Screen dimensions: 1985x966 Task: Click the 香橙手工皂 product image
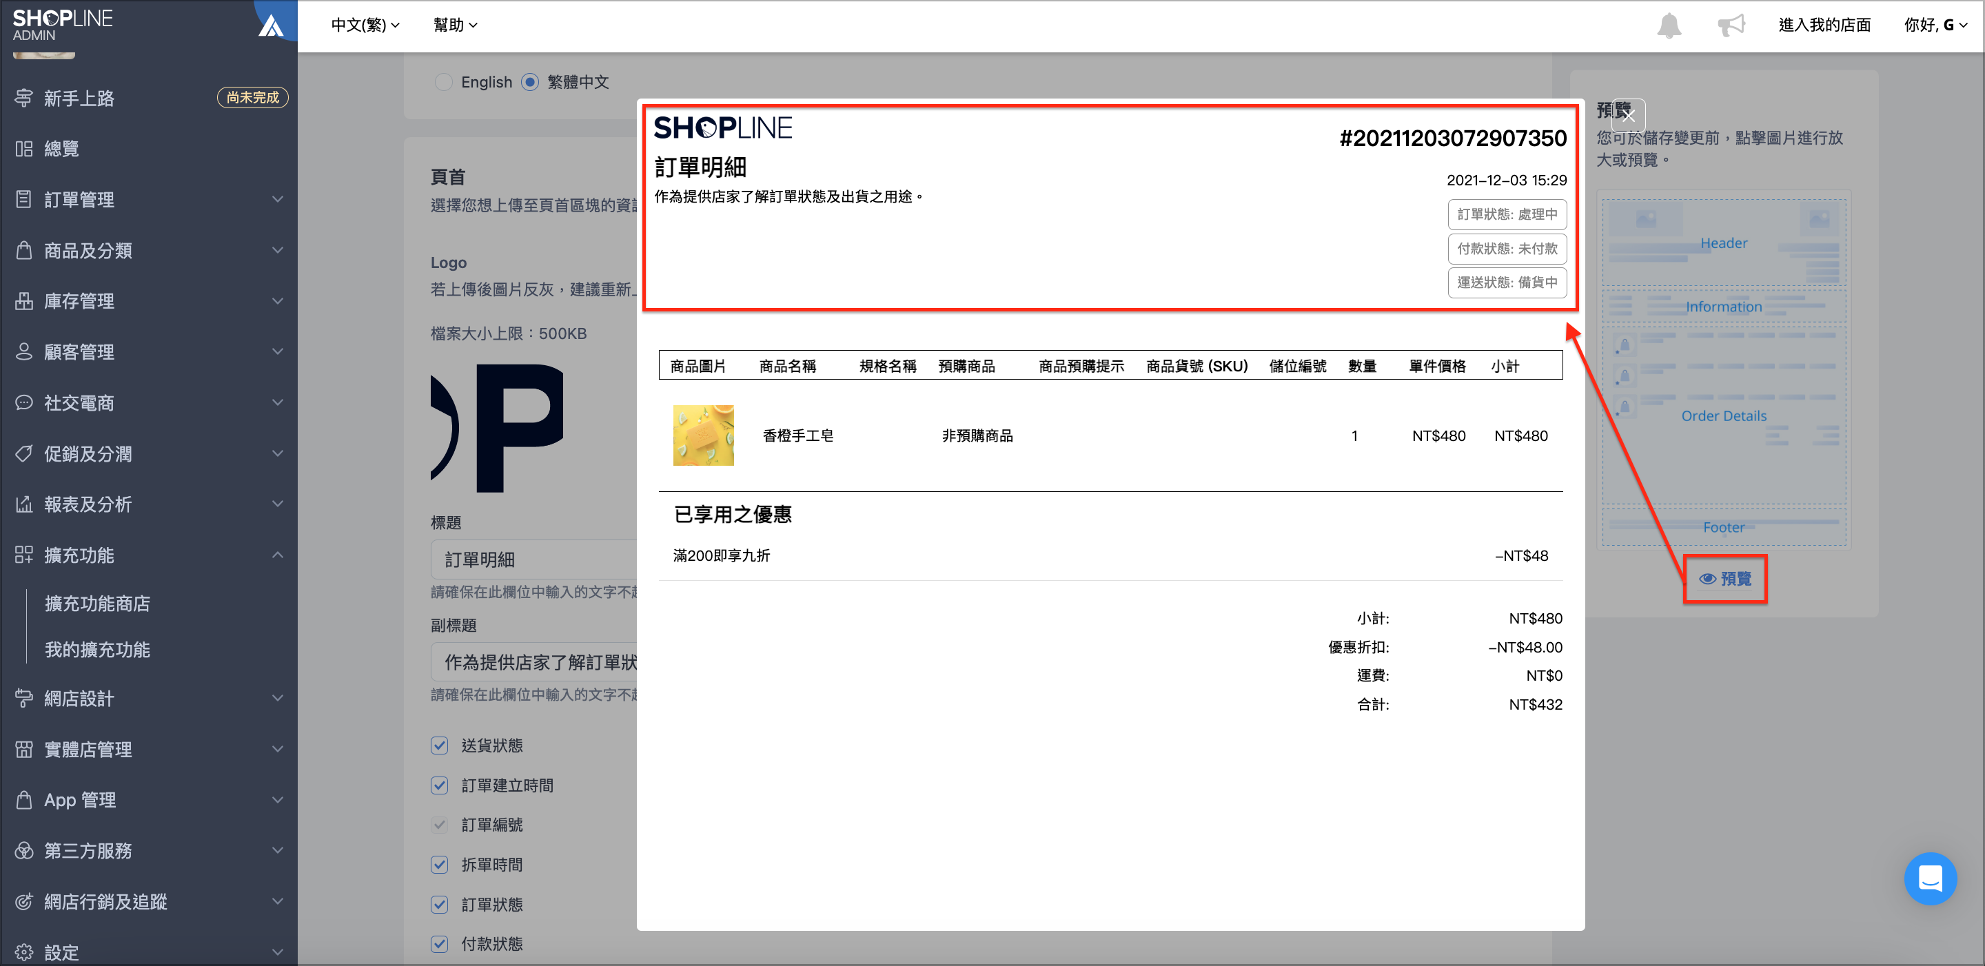703,435
